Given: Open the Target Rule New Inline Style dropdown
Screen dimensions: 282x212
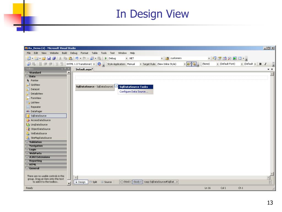Looking at the screenshot, I should [185, 64].
